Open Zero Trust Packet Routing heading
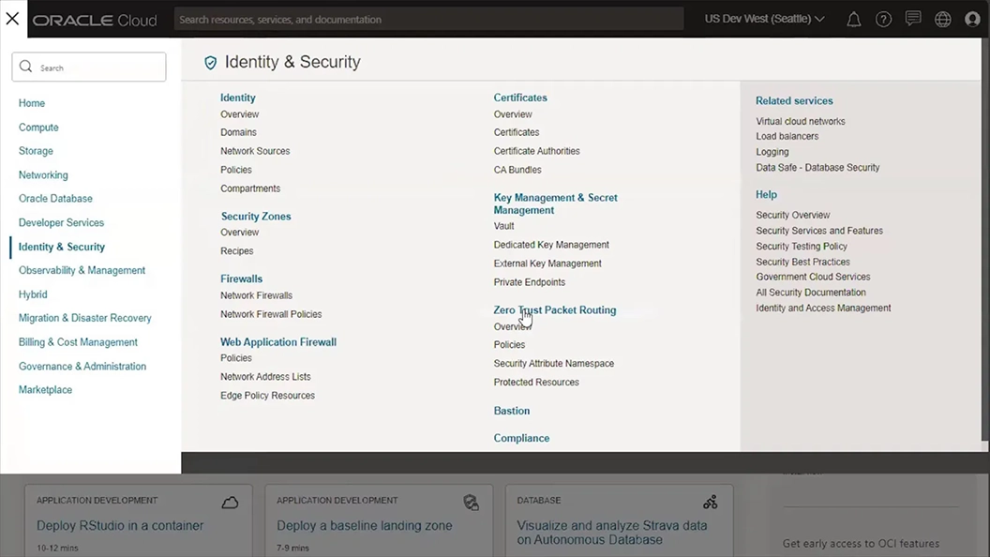Viewport: 990px width, 557px height. pyautogui.click(x=555, y=310)
